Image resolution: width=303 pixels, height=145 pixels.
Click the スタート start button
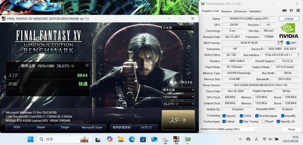(x=178, y=120)
